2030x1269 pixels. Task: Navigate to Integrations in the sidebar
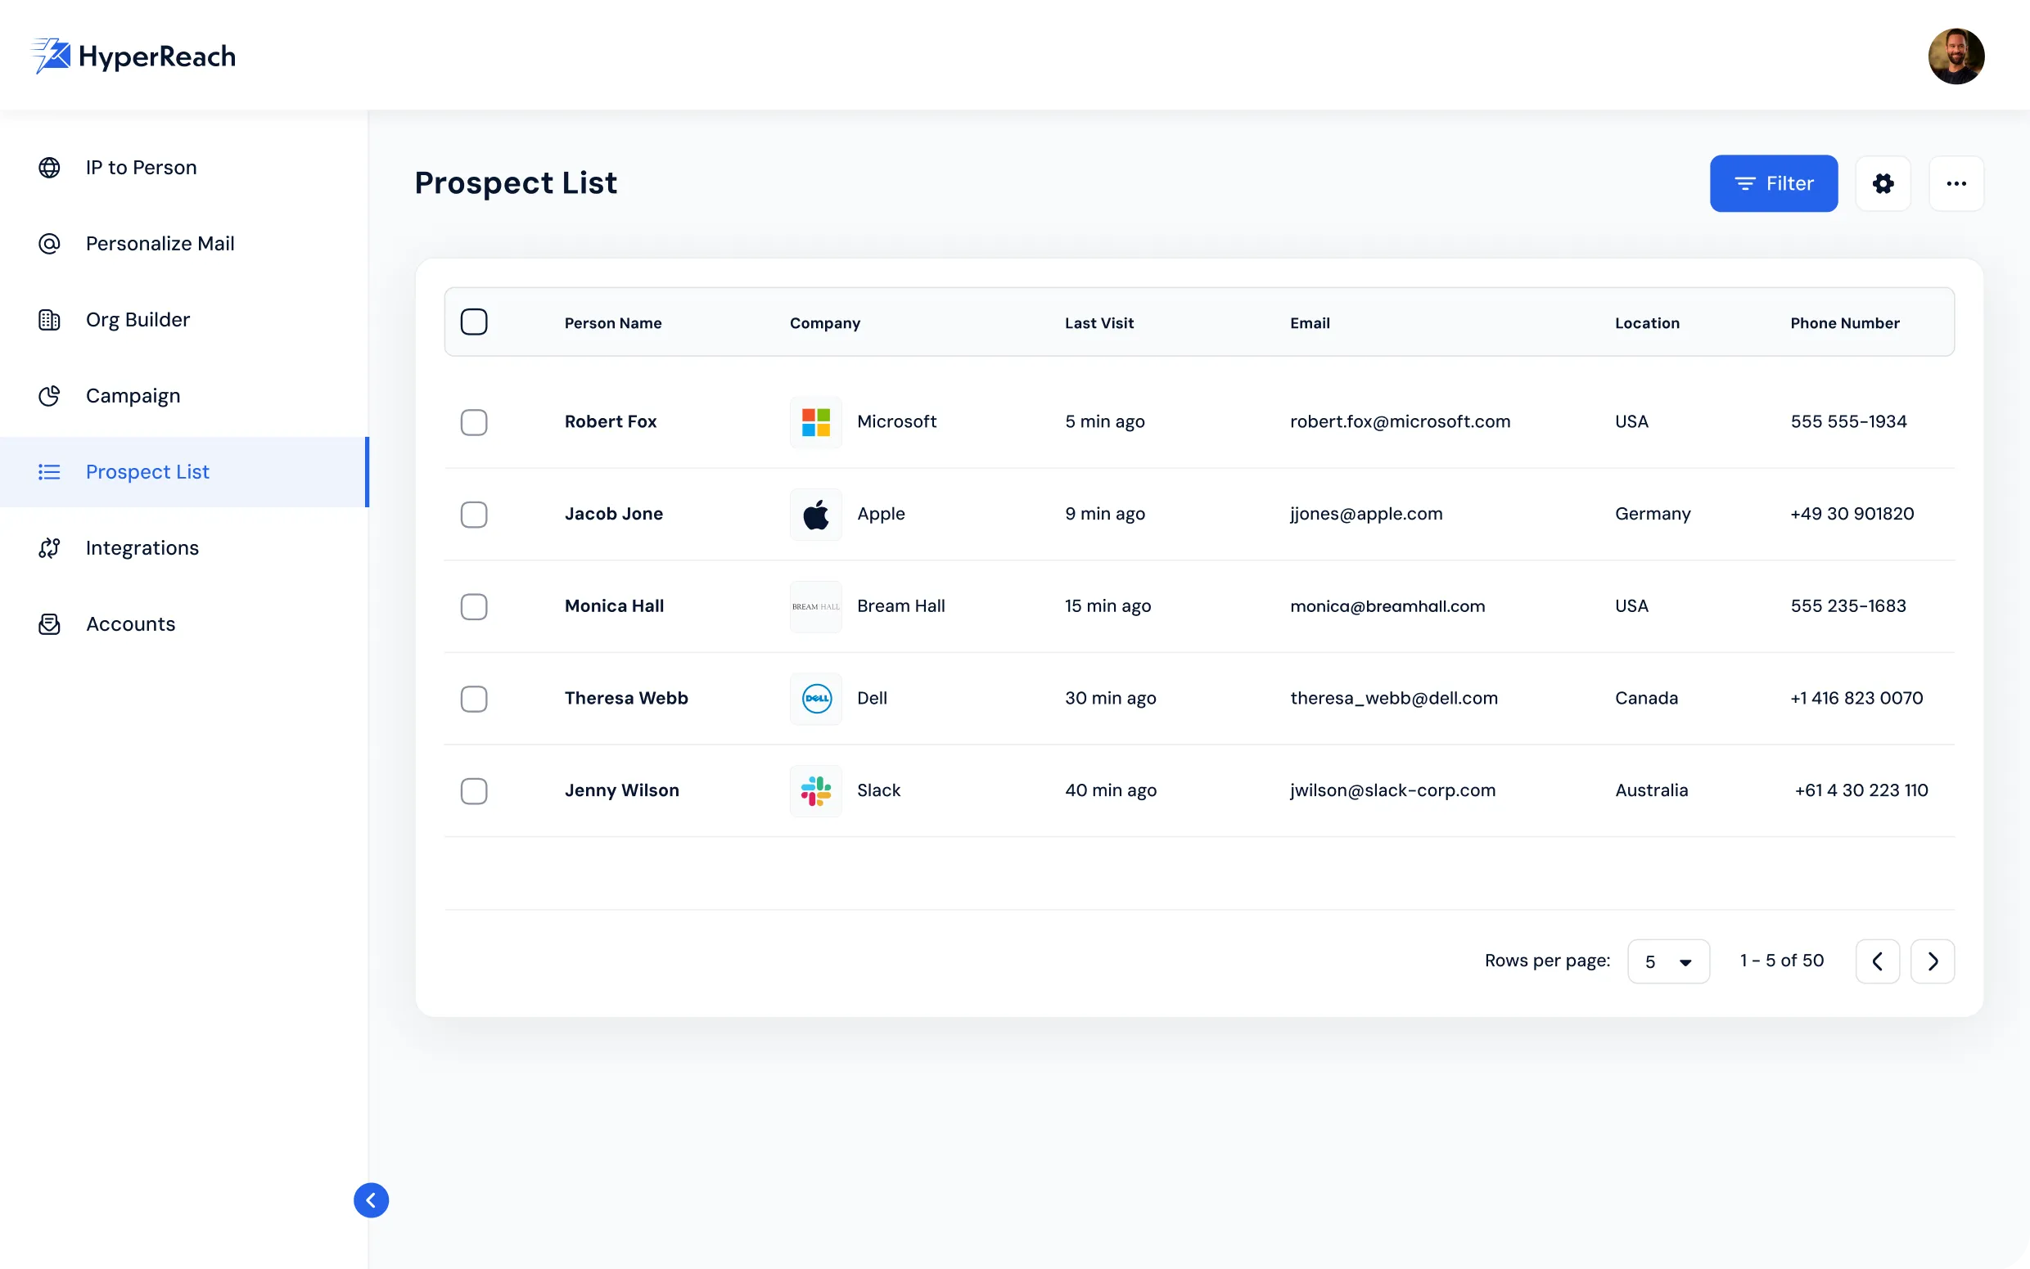click(x=142, y=548)
